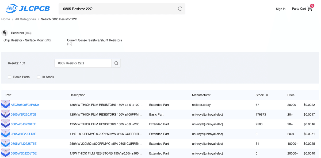The height and width of the screenshot is (158, 321).
Task: Click stock value 9503
Action: click(x=259, y=124)
